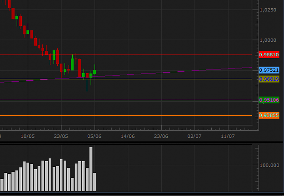Click the 23/06 date label

coord(161,136)
